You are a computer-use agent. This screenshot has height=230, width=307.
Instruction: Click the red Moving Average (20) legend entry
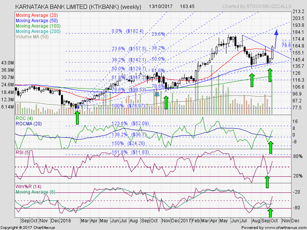pos(36,15)
